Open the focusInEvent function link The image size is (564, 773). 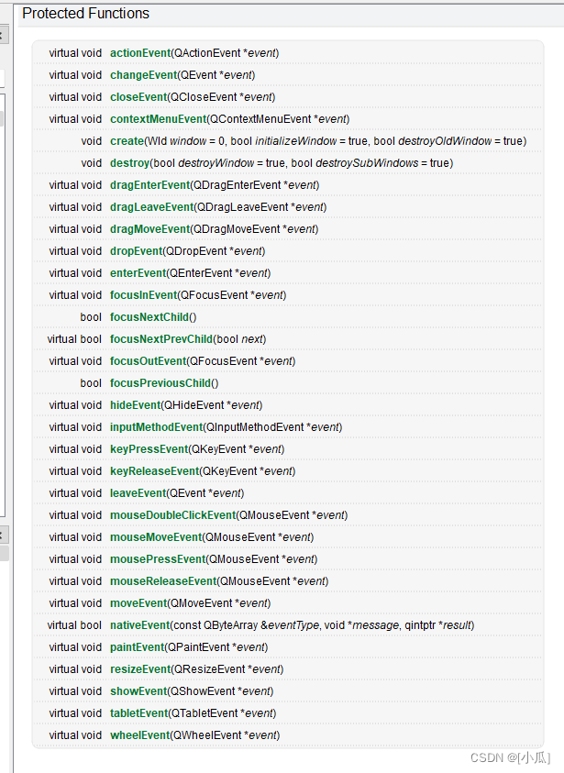[143, 295]
